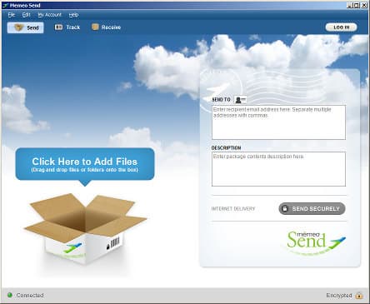This screenshot has width=370, height=304.
Task: Open the contacts address book icon
Action: click(240, 100)
